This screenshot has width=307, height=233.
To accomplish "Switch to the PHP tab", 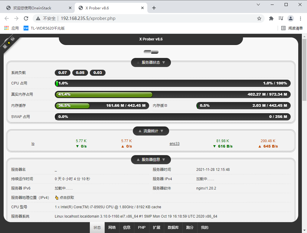I will click(142, 228).
